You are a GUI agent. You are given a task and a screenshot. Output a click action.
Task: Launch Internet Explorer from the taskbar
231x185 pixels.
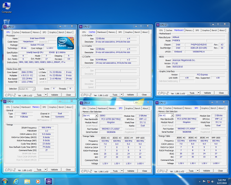tap(16, 181)
